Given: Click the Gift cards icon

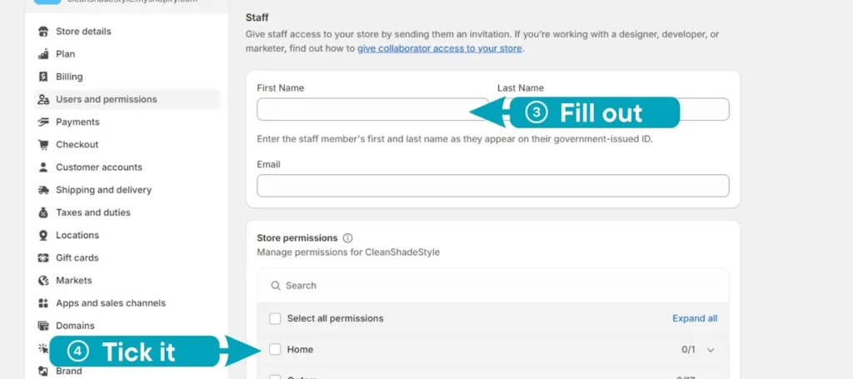Looking at the screenshot, I should click(43, 257).
